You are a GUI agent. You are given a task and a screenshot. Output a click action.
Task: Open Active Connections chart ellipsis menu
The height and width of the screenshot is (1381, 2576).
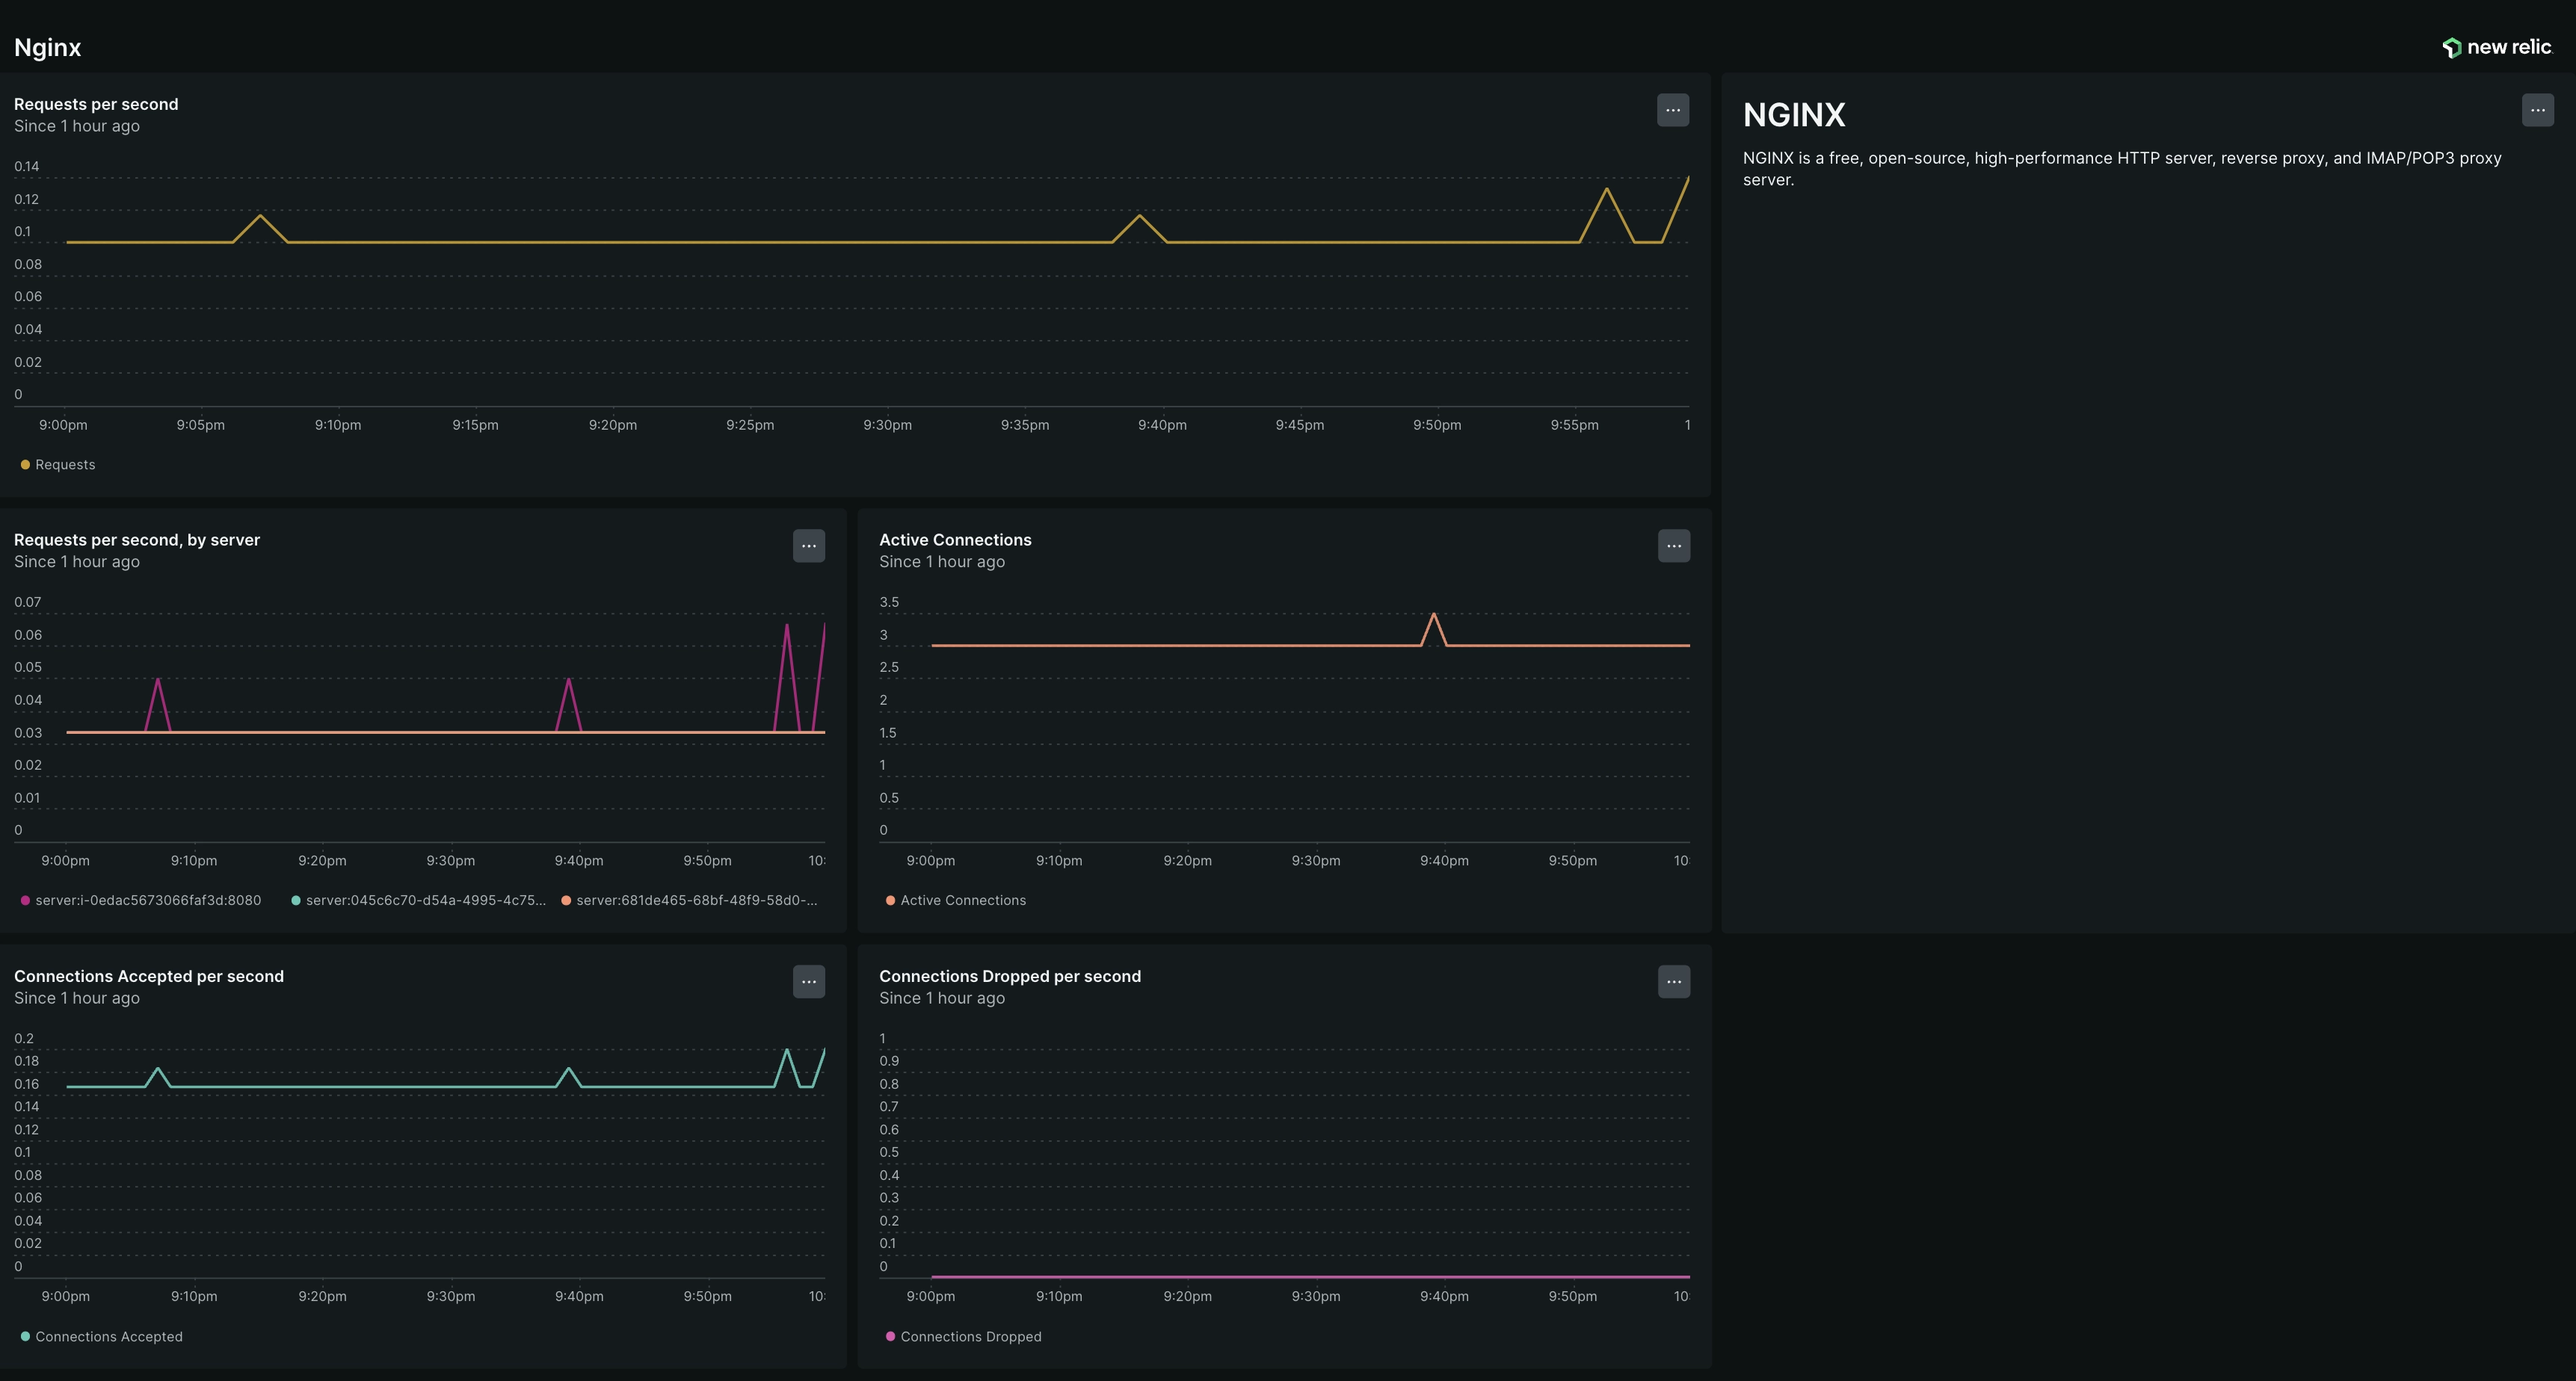pyautogui.click(x=1673, y=546)
